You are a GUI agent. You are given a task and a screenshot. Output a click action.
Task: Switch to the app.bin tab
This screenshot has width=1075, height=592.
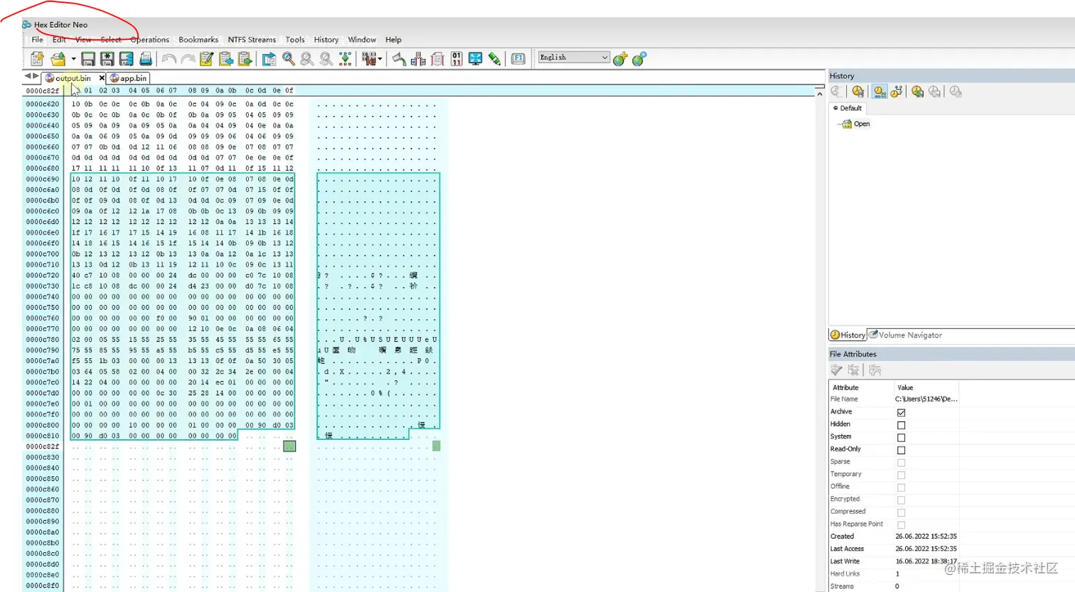[x=129, y=78]
